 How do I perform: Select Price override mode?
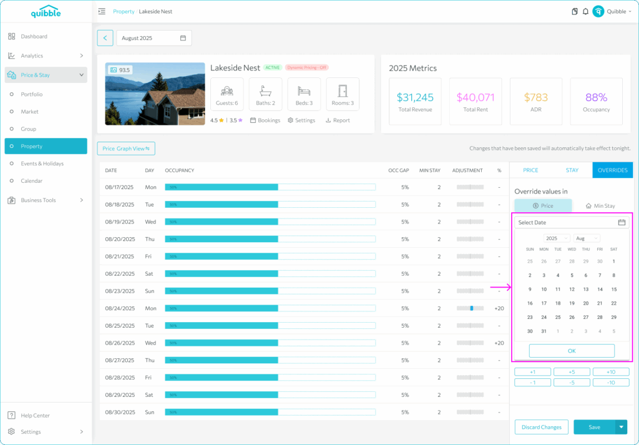tap(543, 206)
